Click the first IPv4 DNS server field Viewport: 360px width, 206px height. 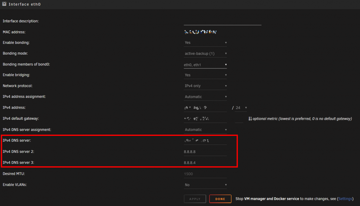click(x=205, y=141)
